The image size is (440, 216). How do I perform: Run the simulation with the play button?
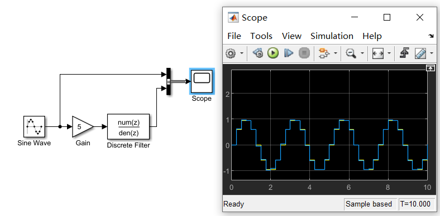(272, 53)
